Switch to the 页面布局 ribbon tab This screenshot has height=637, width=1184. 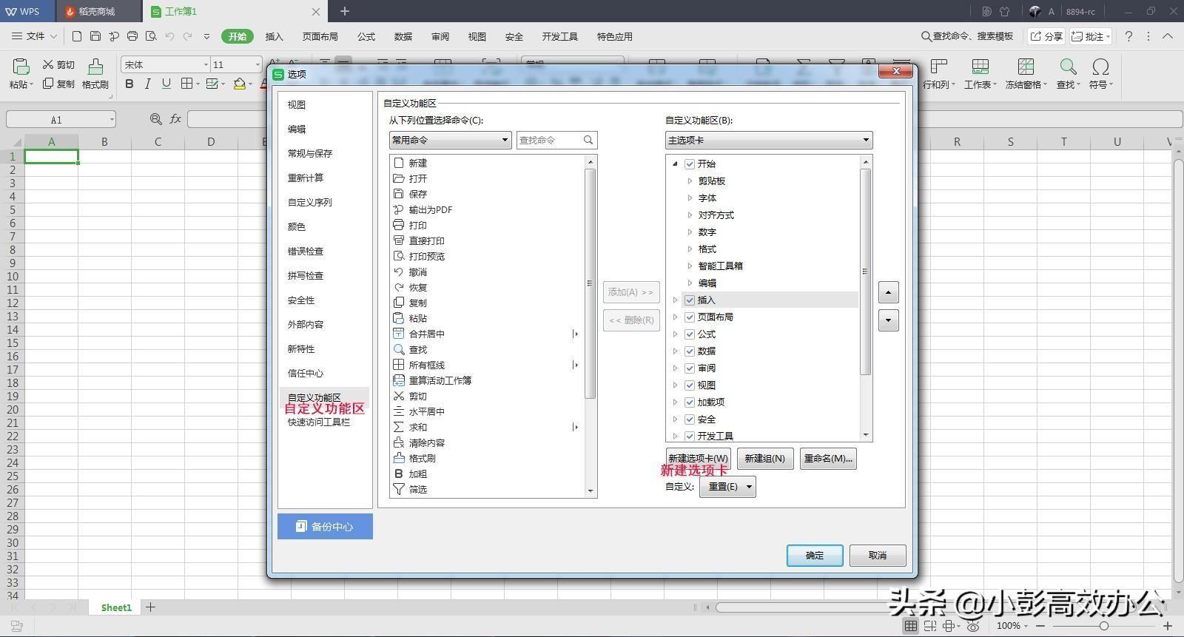320,36
